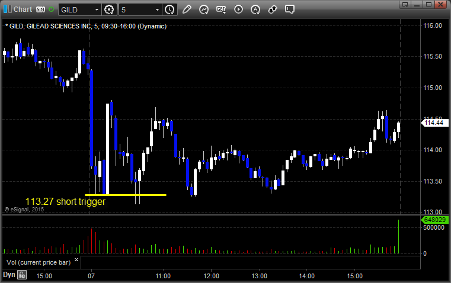451x283 pixels.
Task: Click the trade arrows icon
Action: [x=273, y=9]
